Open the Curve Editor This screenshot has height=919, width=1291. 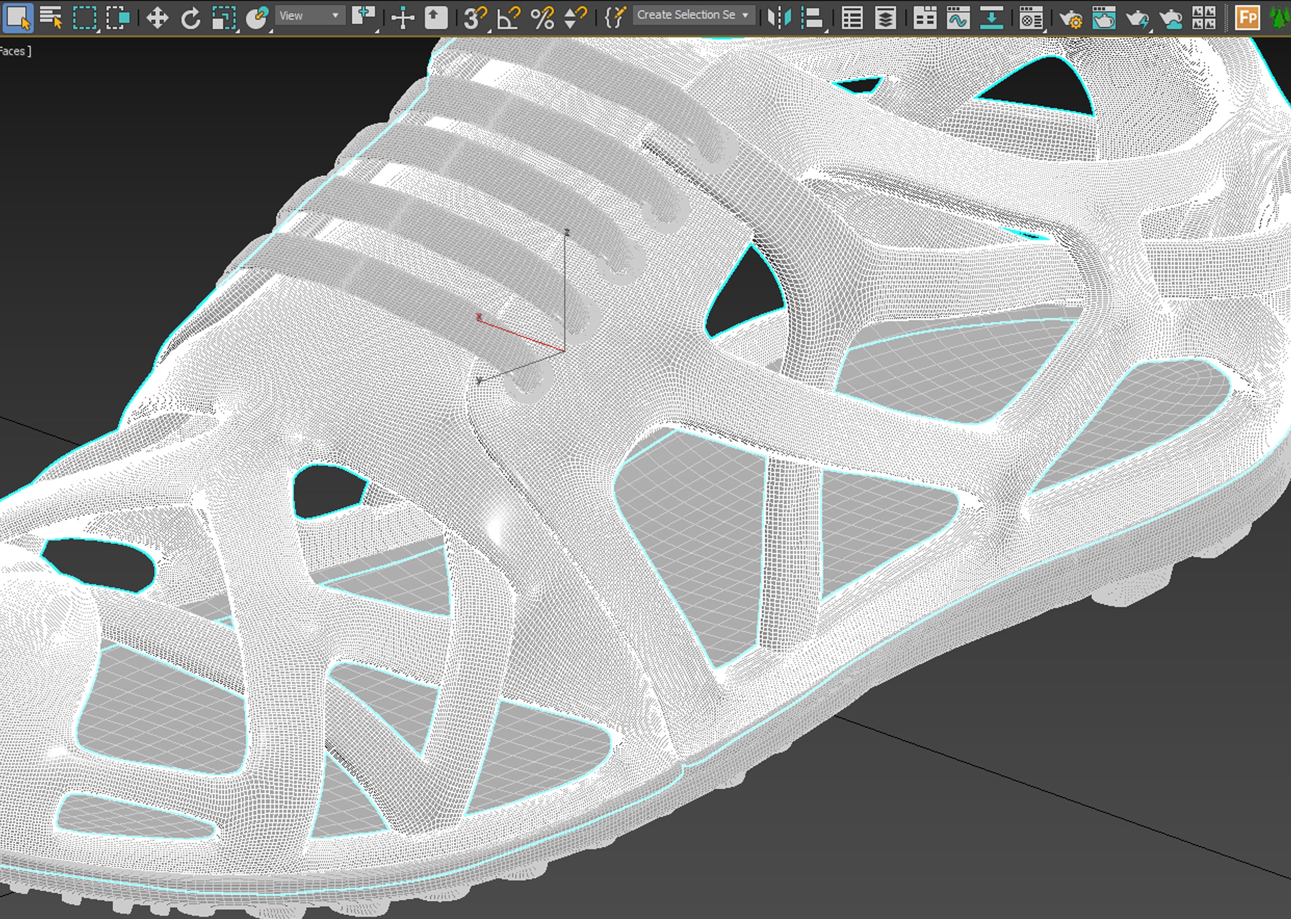point(958,17)
